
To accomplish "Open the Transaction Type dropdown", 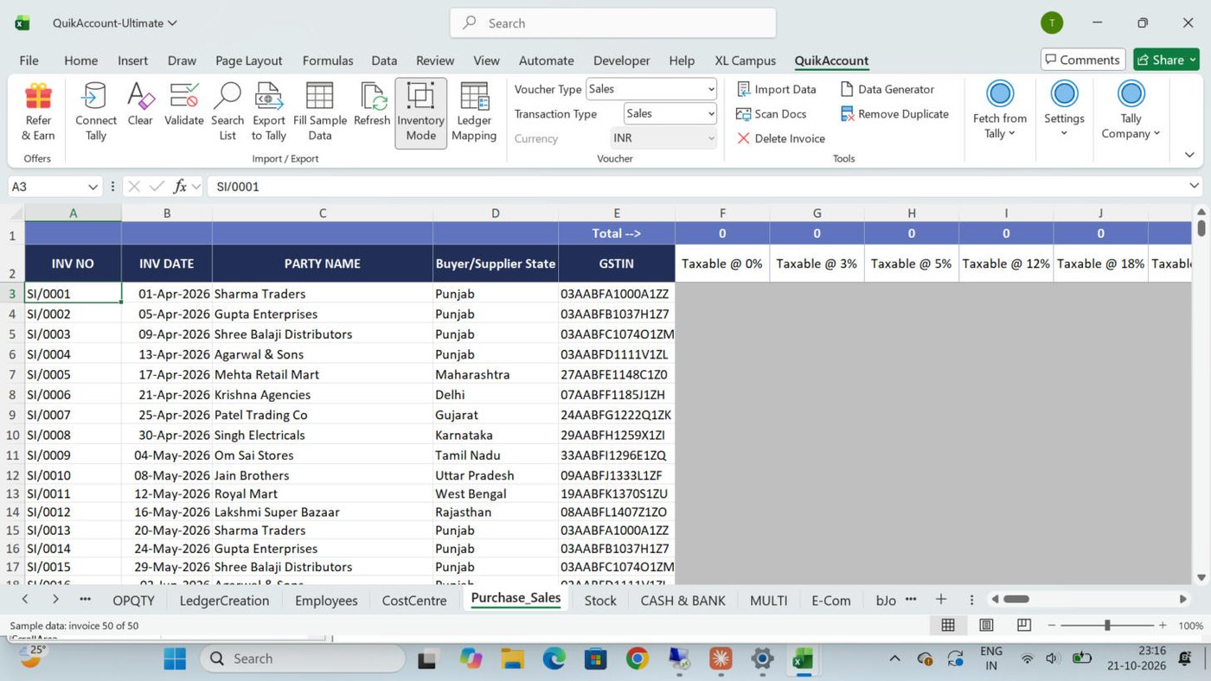I will pyautogui.click(x=670, y=113).
